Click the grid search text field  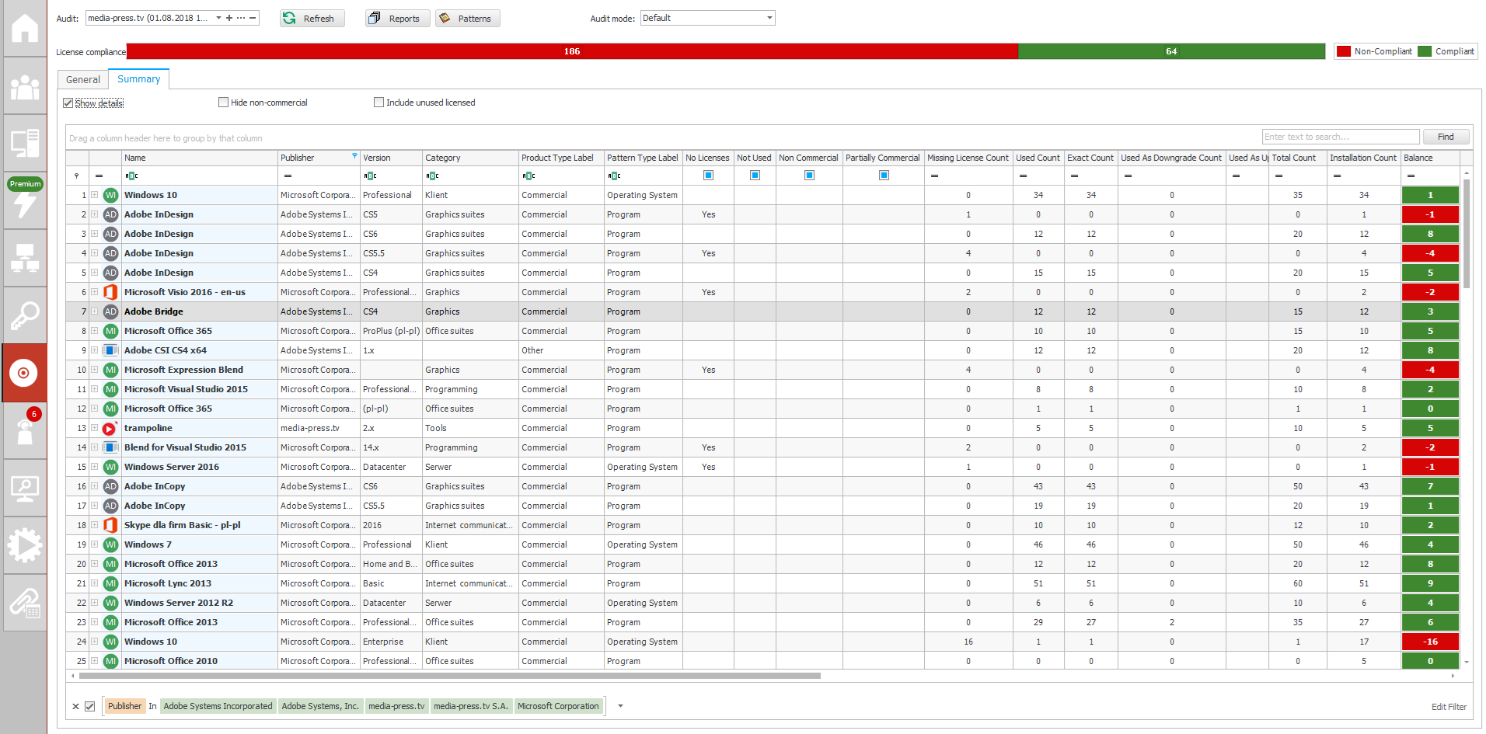pos(1340,137)
